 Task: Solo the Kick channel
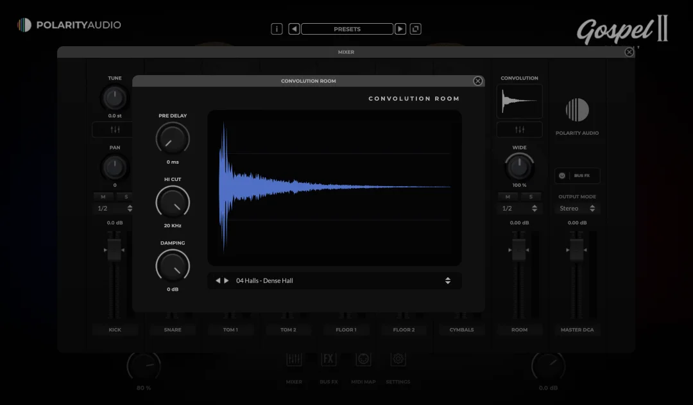click(x=126, y=196)
